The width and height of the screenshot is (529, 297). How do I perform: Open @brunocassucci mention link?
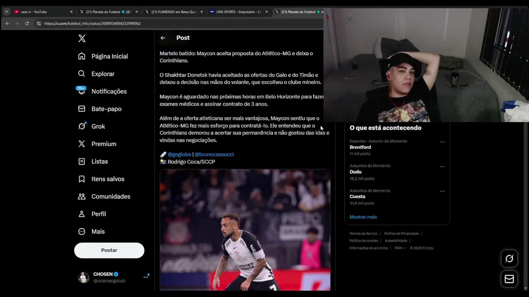click(x=214, y=154)
